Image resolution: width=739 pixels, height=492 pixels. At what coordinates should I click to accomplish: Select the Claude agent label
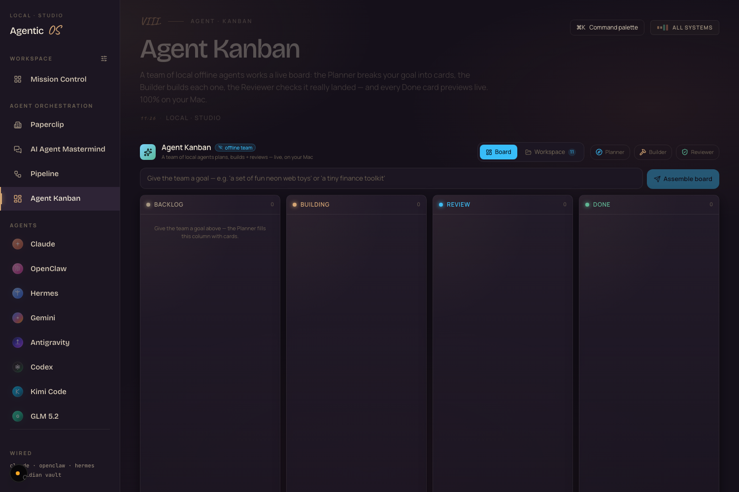43,244
